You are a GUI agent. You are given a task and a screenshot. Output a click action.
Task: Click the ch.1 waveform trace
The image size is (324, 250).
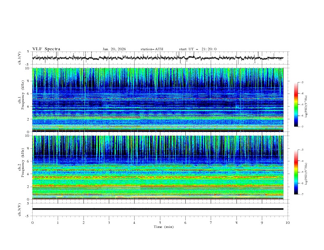157,58
